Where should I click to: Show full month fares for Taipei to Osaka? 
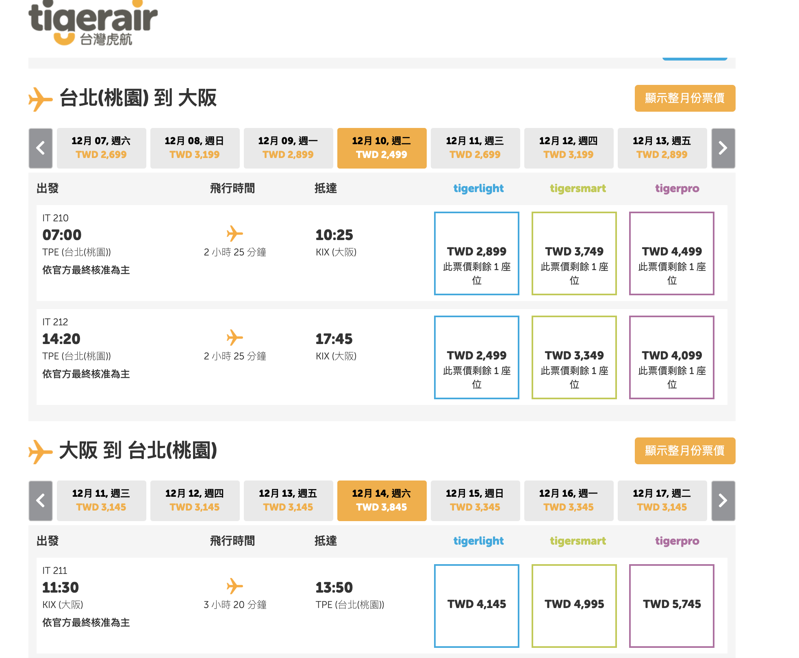click(685, 98)
